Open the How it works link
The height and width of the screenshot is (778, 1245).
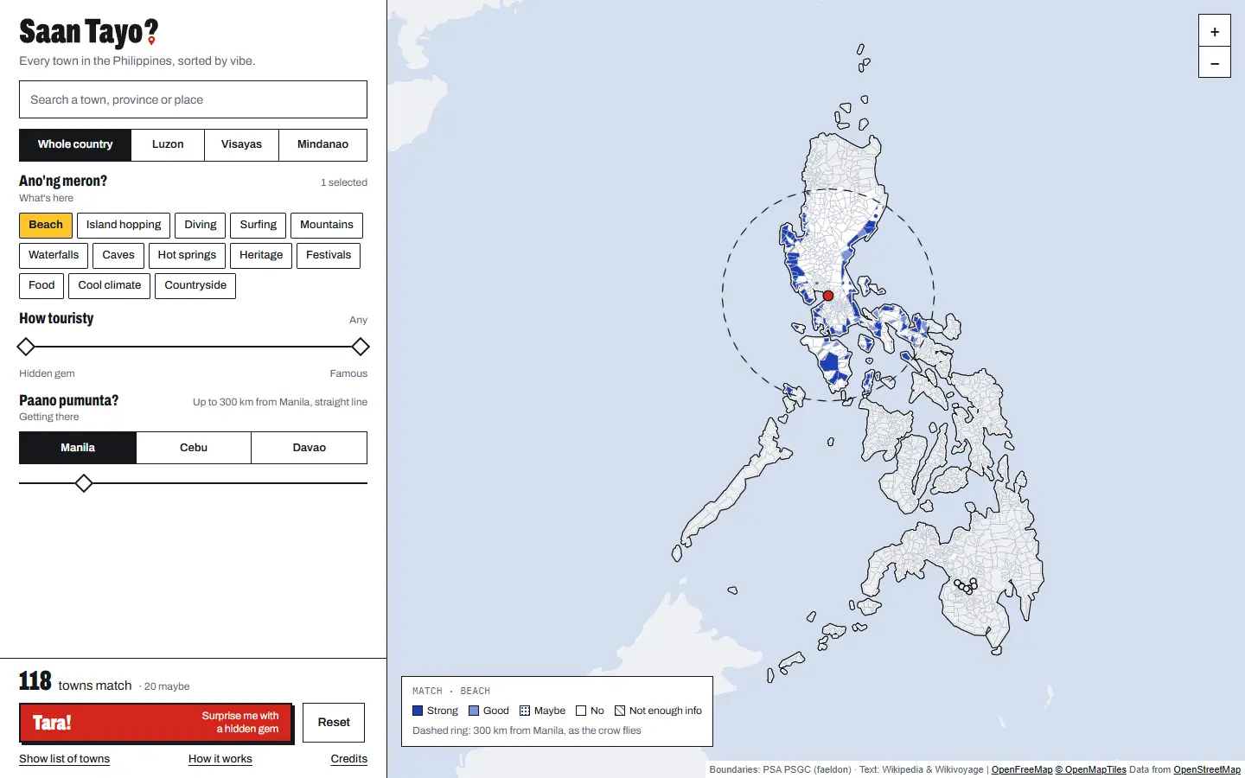pyautogui.click(x=220, y=759)
